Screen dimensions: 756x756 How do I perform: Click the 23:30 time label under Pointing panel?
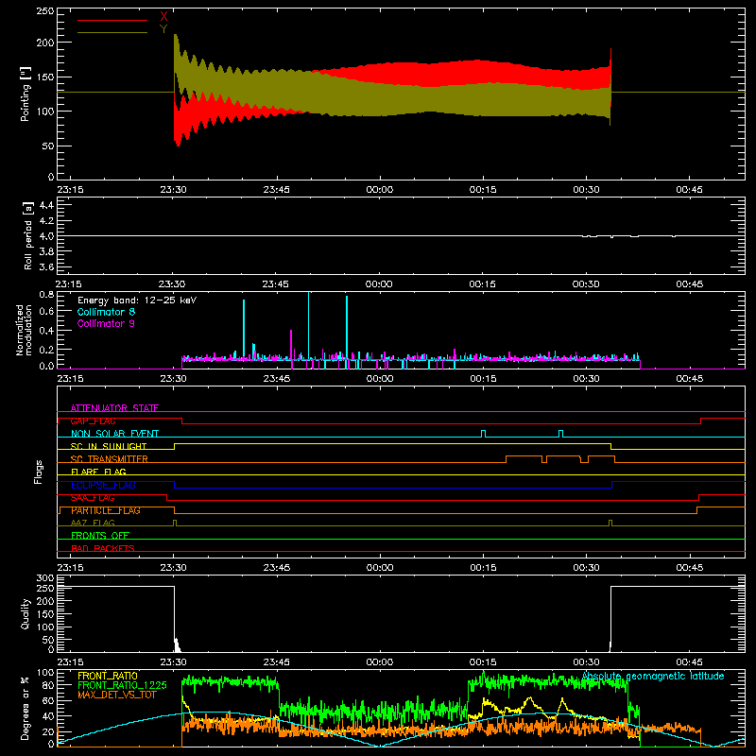[x=173, y=190]
